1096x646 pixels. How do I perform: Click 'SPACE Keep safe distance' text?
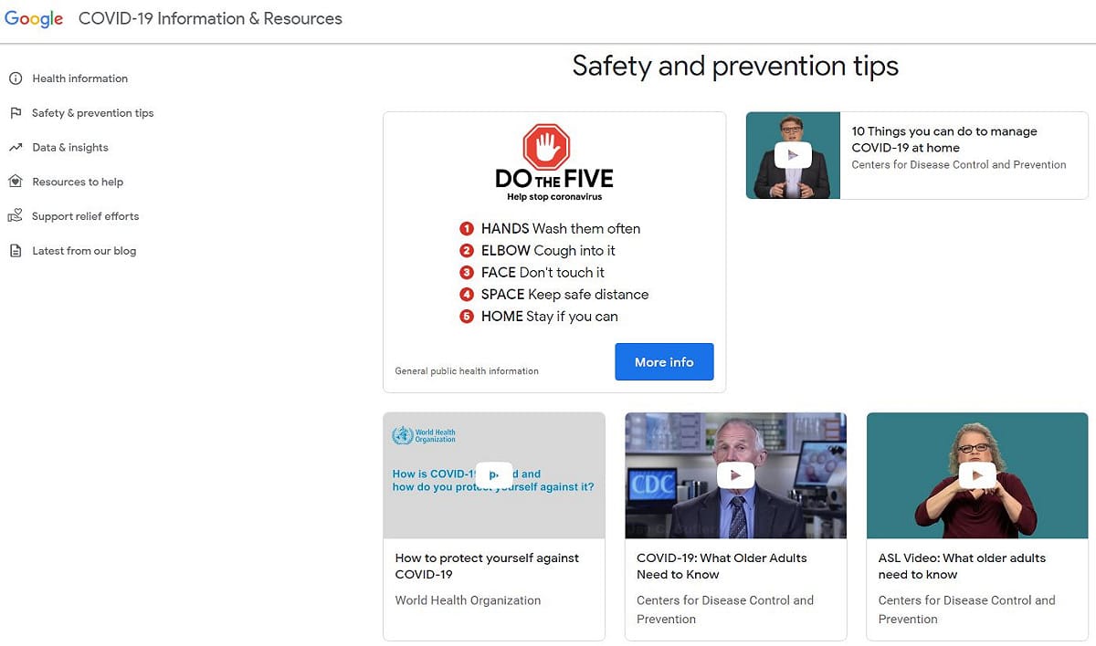[x=564, y=295]
